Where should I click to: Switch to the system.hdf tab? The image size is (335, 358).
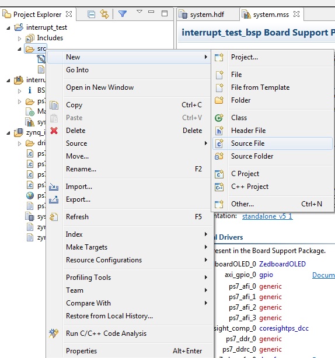click(207, 15)
